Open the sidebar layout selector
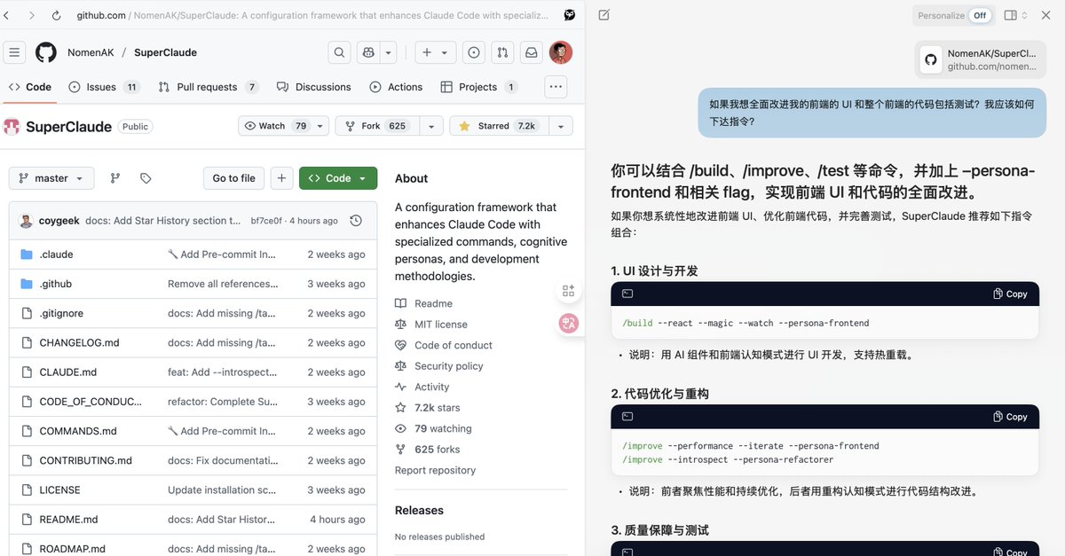The height and width of the screenshot is (556, 1065). [x=1016, y=15]
